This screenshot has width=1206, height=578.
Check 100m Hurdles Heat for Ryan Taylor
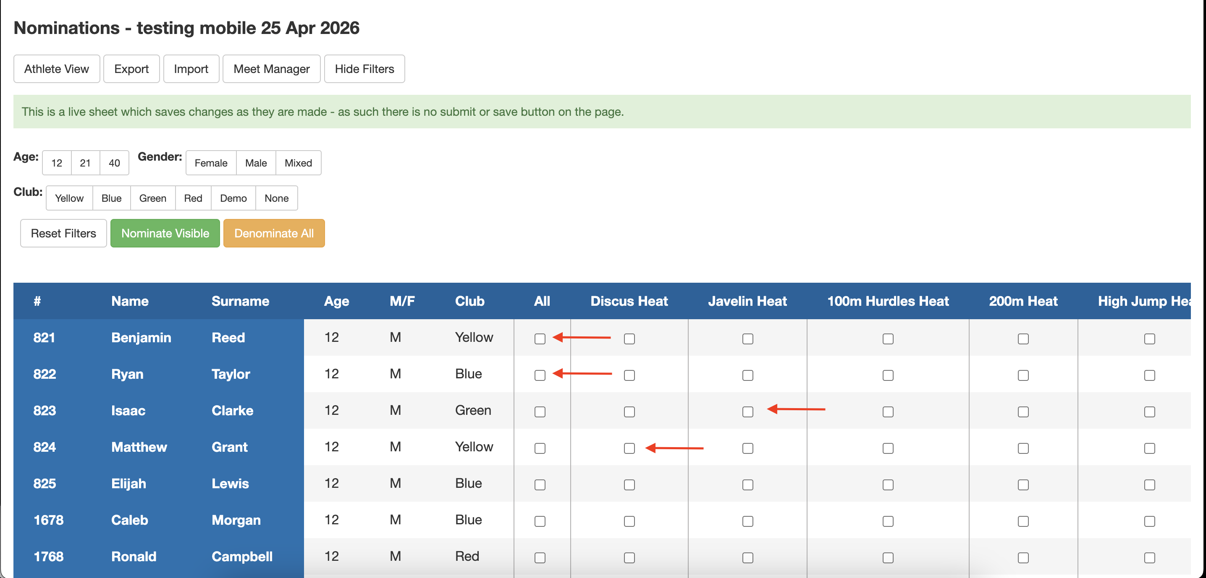[888, 375]
